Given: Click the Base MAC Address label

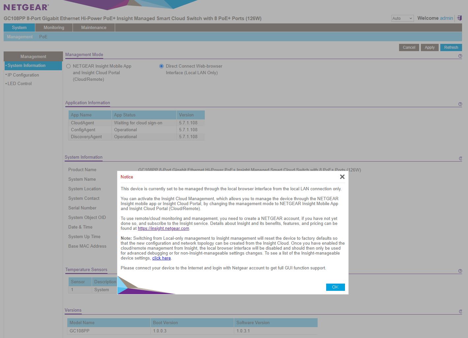Looking at the screenshot, I should (87, 246).
